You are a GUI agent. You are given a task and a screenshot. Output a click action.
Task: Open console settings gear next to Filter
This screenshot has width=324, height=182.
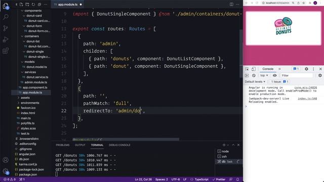320,75
